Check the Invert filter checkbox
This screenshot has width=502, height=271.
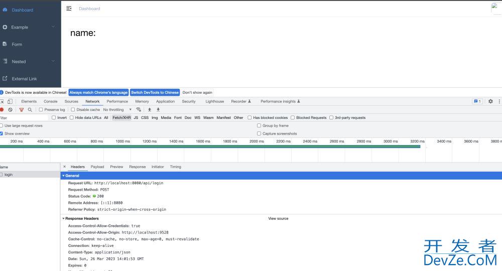[54, 118]
